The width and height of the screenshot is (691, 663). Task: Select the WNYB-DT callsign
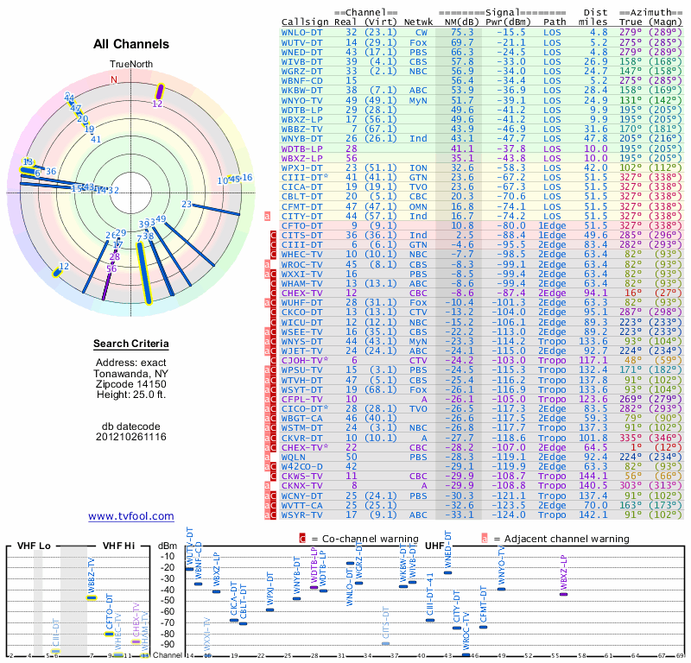tap(301, 139)
